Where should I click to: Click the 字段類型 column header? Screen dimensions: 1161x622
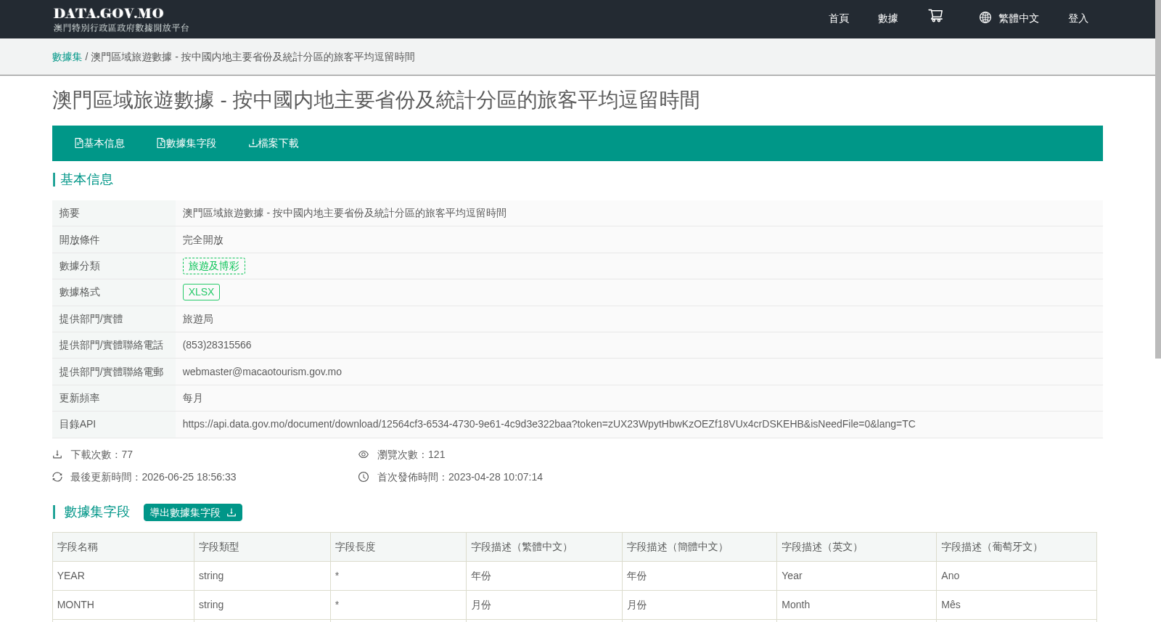tap(262, 547)
